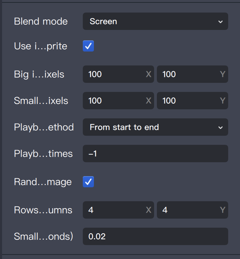Click the Big i…ixels Y field
Viewport: 240px width, 259px height.
pyautogui.click(x=189, y=74)
